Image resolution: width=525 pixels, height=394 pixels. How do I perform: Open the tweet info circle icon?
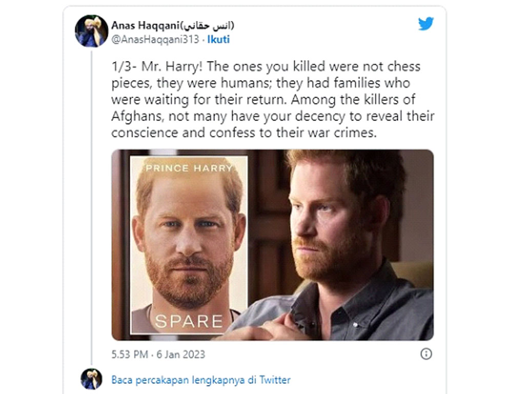click(x=426, y=354)
